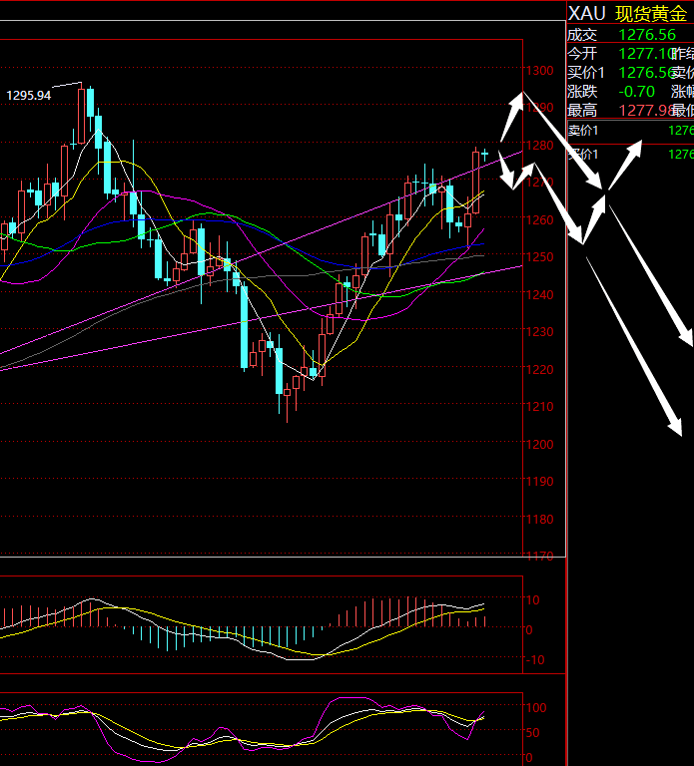Click the 今开 label
This screenshot has width=694, height=766.
(x=582, y=53)
